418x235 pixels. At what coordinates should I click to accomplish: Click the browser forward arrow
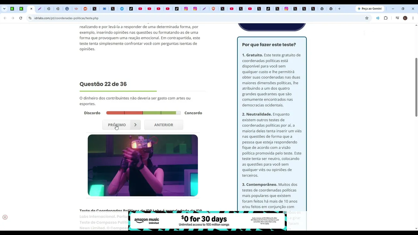click(x=13, y=18)
